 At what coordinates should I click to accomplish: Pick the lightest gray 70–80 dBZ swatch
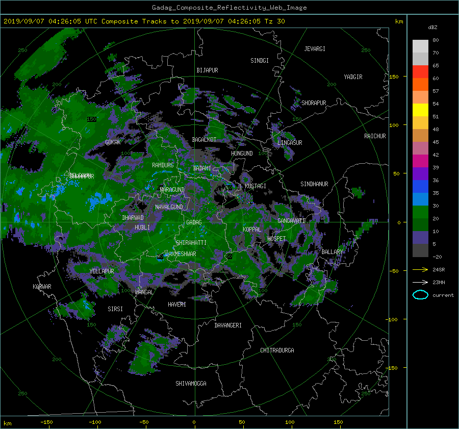(x=420, y=46)
